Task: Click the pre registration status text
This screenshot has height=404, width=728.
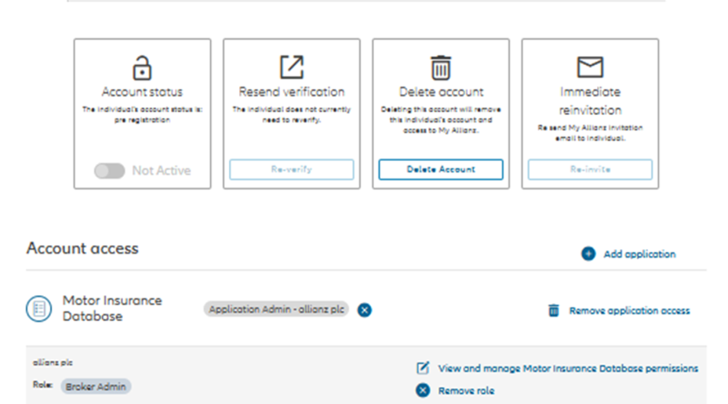Action: point(142,120)
